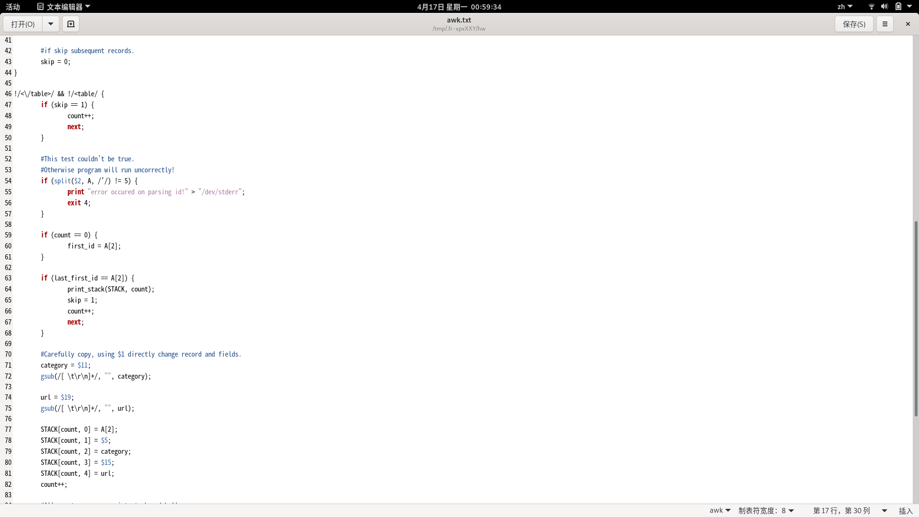This screenshot has height=517, width=919.
Task: Click the '#Carefully copy' comment line
Action: point(141,354)
